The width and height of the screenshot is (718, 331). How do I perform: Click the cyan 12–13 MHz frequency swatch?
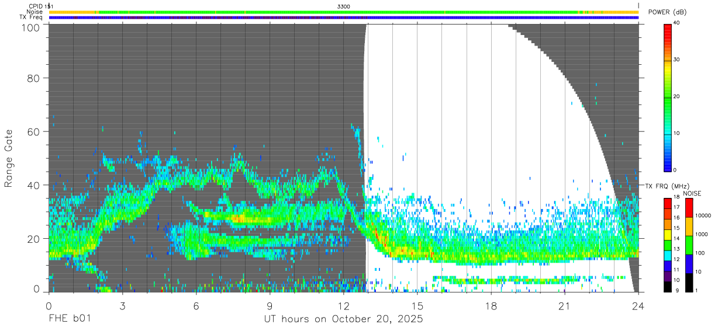[x=667, y=255]
